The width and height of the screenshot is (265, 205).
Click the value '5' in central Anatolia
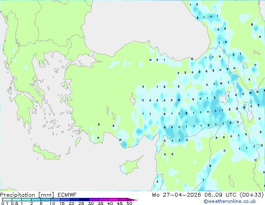(179, 100)
